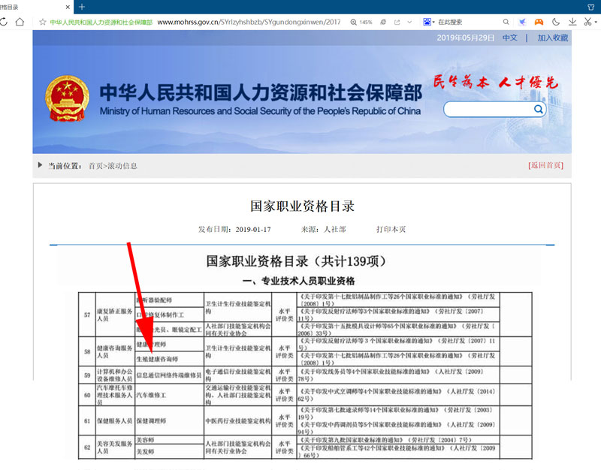Viewport: 601px width, 470px height.
Task: Toggle night mode moon icon
Action: pyautogui.click(x=555, y=23)
